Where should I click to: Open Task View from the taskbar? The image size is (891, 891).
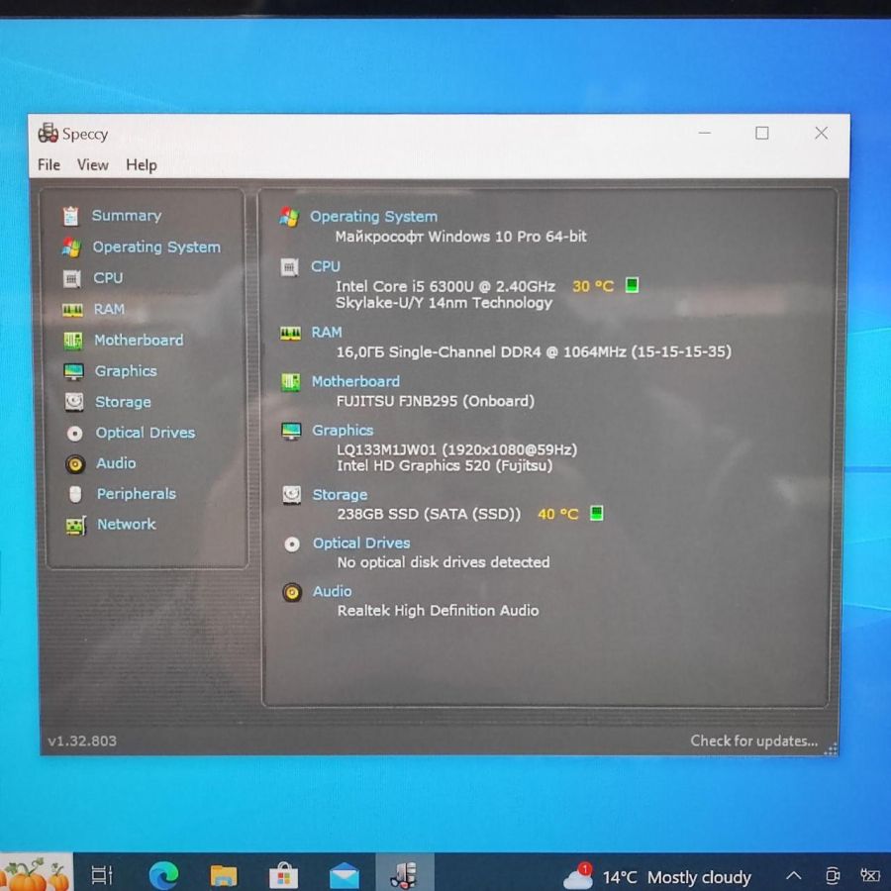(x=102, y=874)
